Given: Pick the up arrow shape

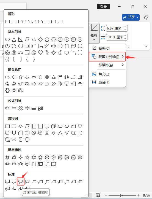Looking at the screenshot, I should click(21, 77).
